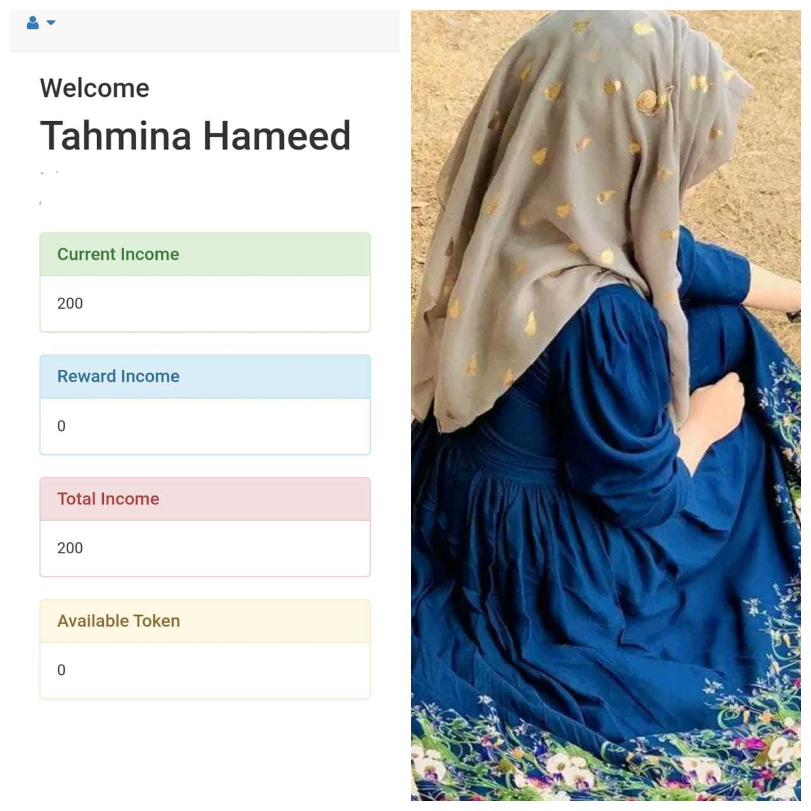Click the Available Token panel body
Image resolution: width=811 pixels, height=811 pixels.
point(205,670)
